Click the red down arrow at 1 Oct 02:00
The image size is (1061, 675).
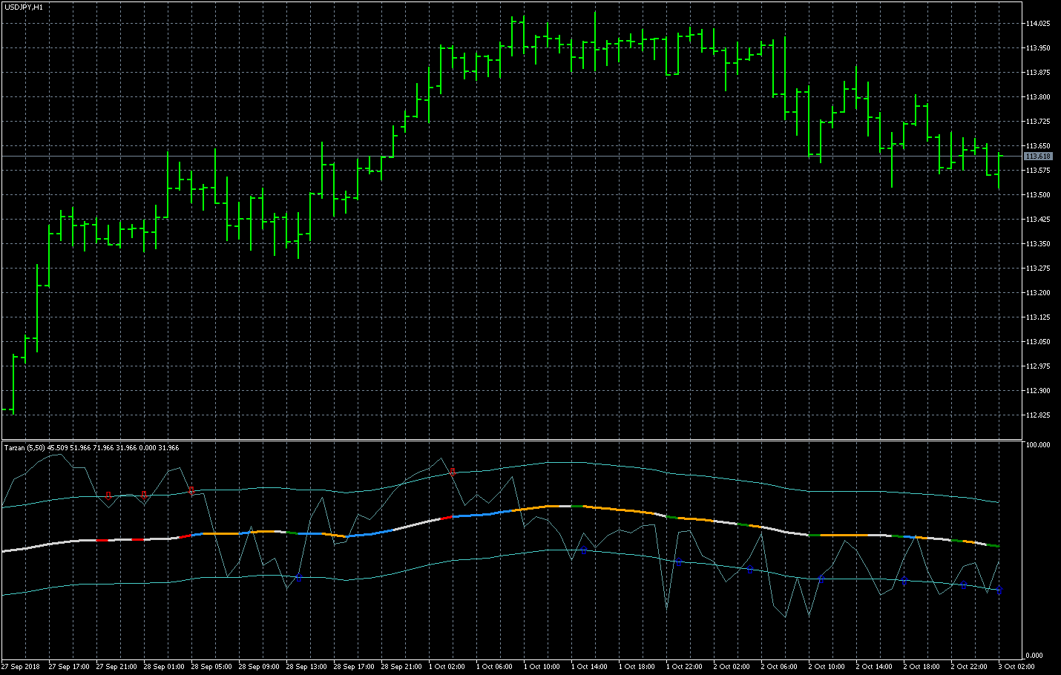(453, 472)
